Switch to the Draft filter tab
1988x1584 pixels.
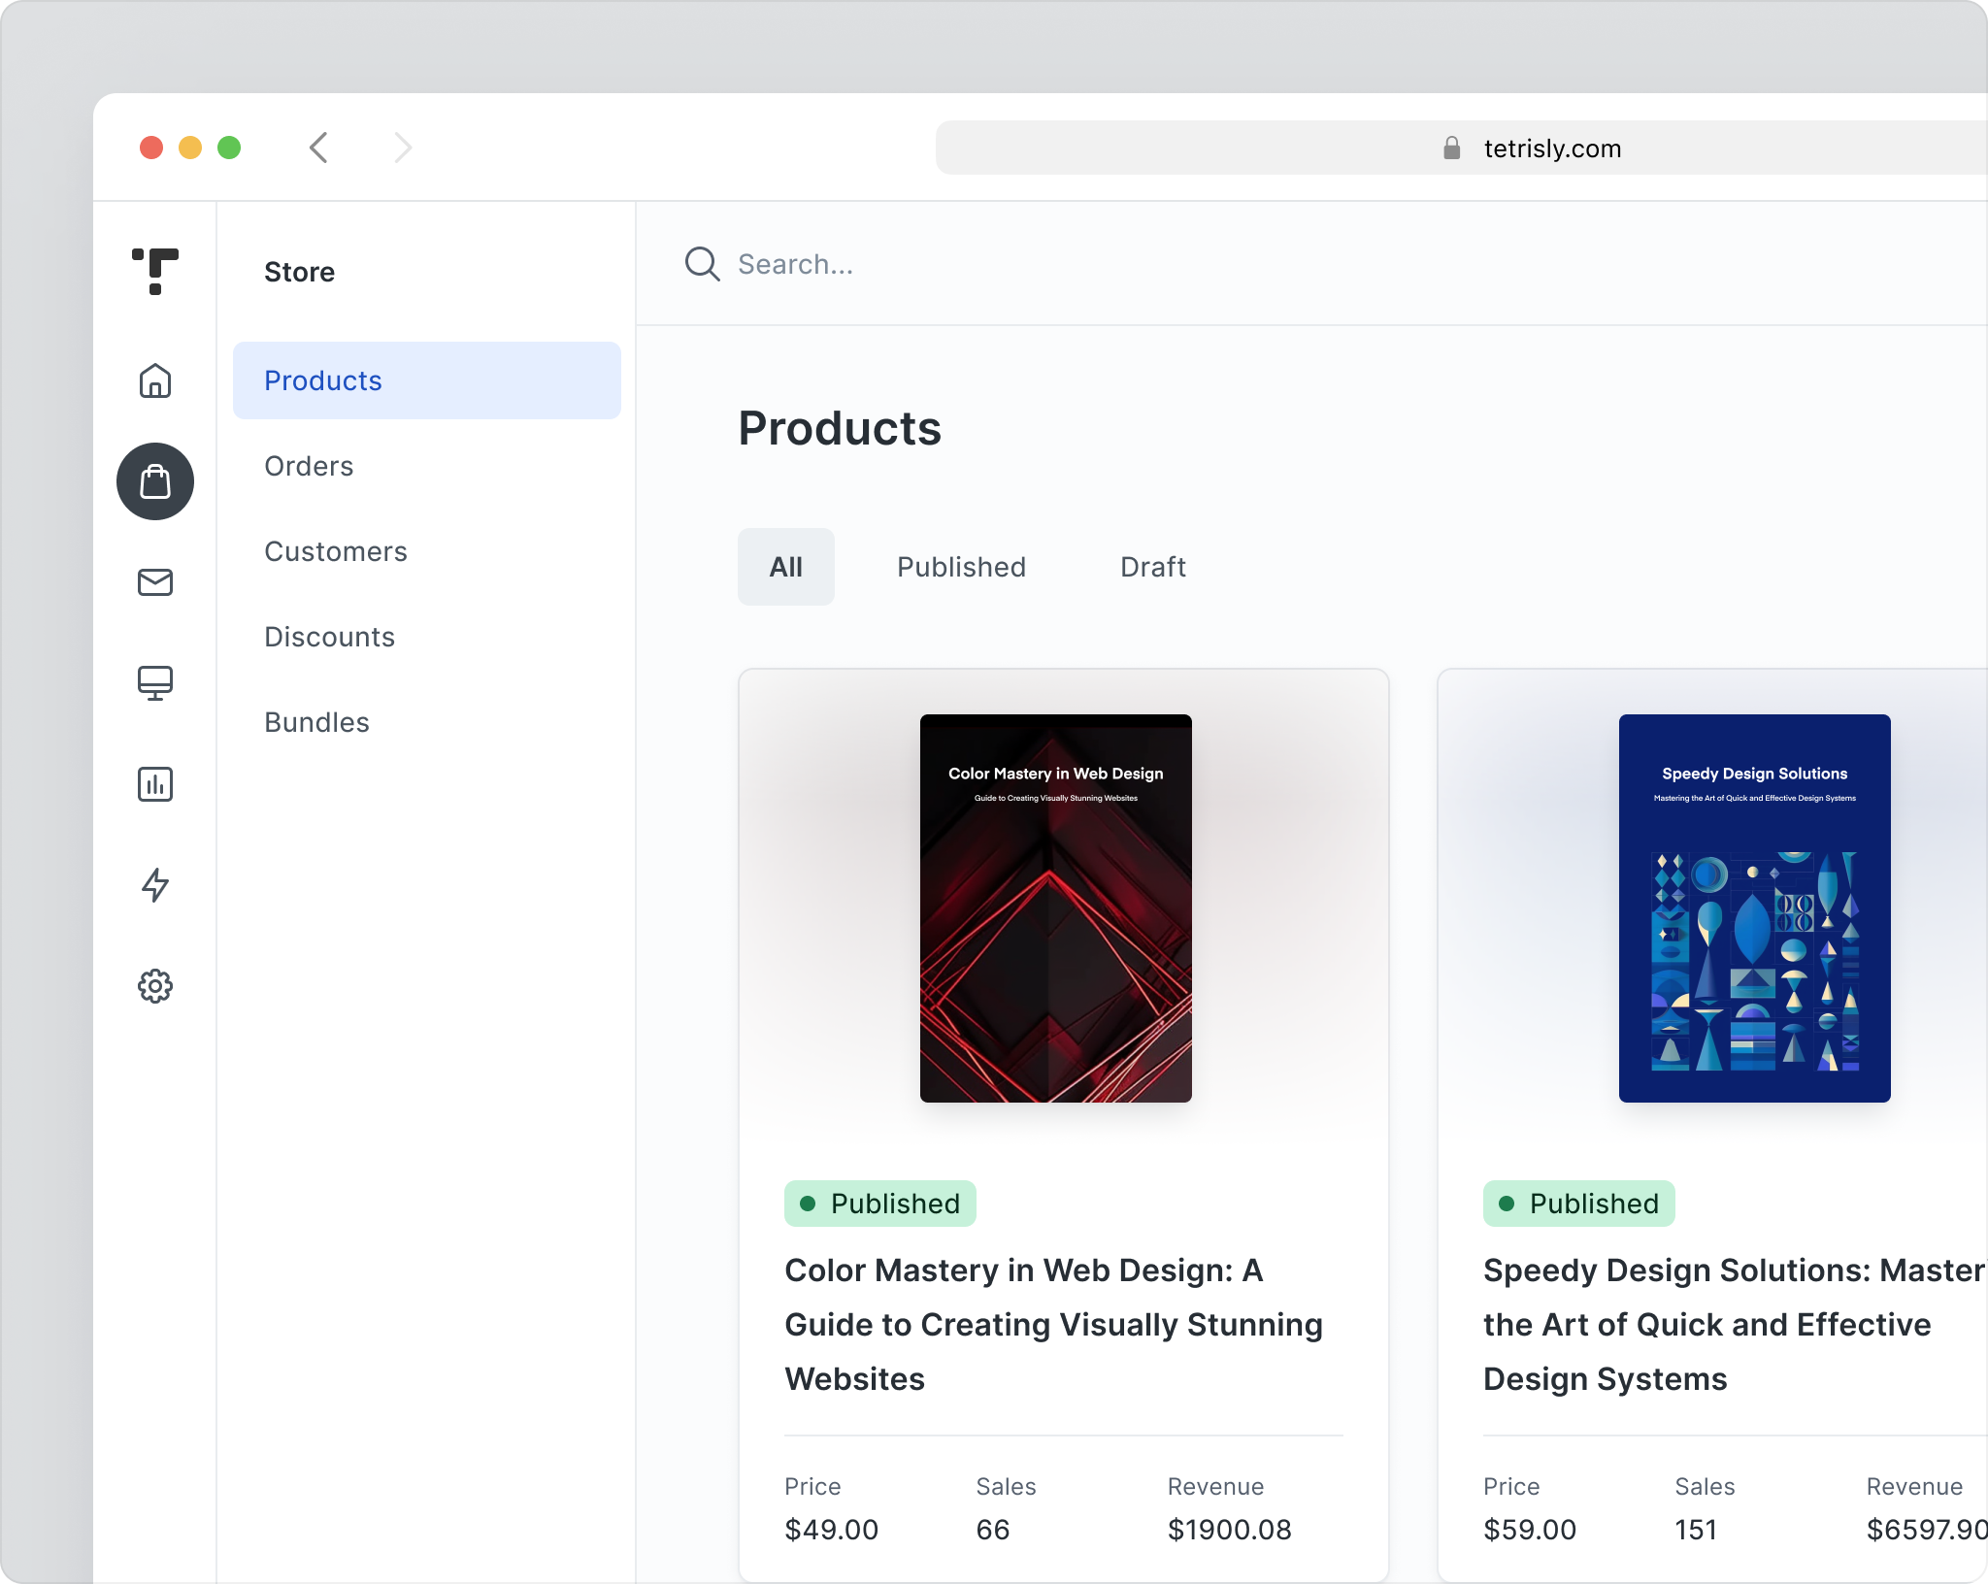click(x=1153, y=567)
